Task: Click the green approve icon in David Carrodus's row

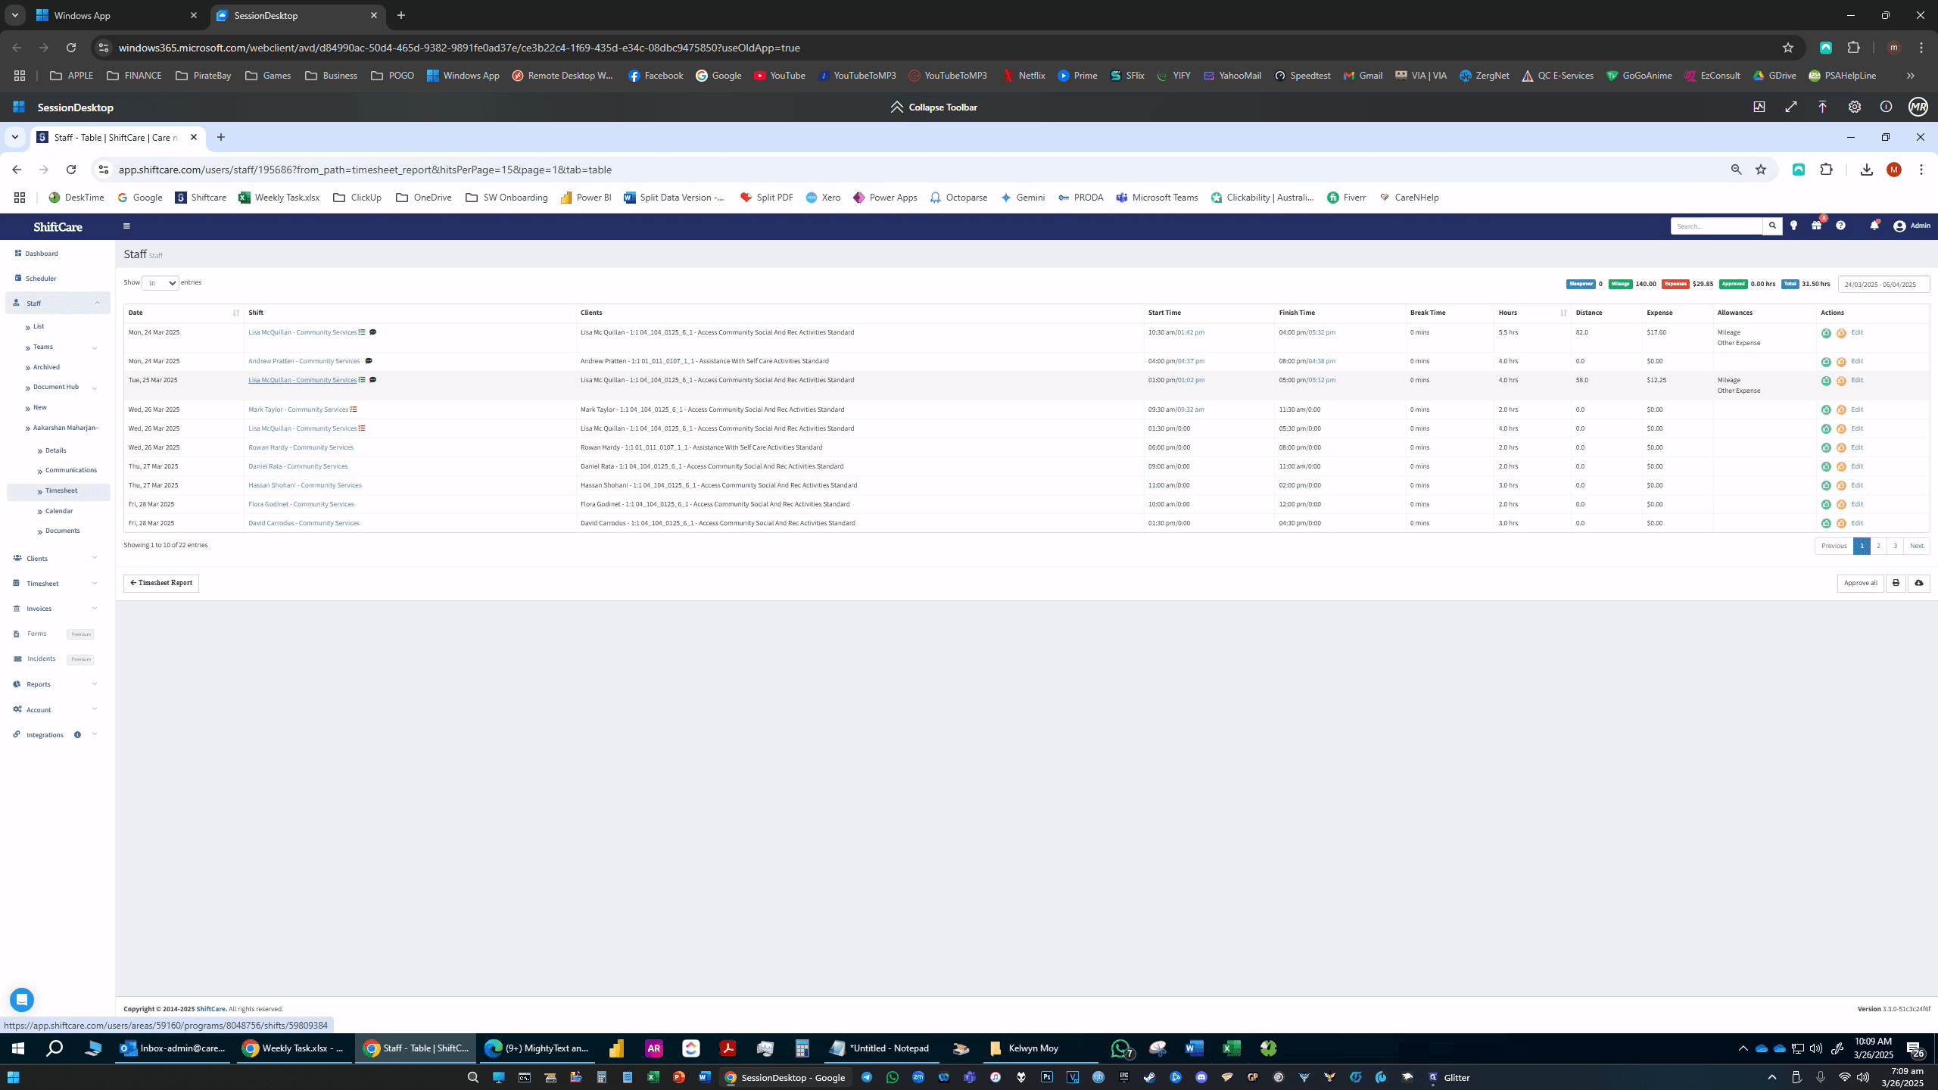Action: tap(1826, 524)
